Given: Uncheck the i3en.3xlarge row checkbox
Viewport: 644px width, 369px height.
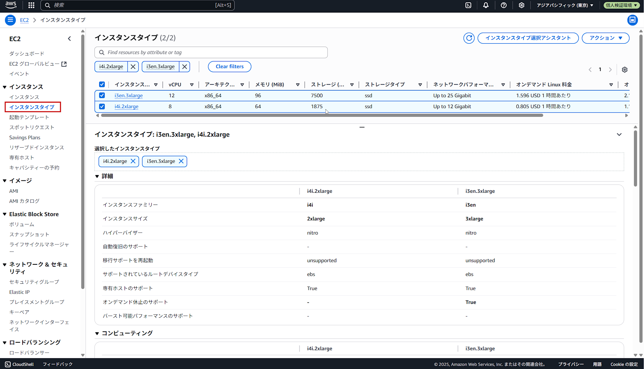Looking at the screenshot, I should [x=102, y=95].
